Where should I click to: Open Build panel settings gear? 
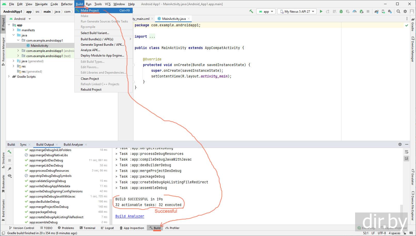click(x=400, y=144)
